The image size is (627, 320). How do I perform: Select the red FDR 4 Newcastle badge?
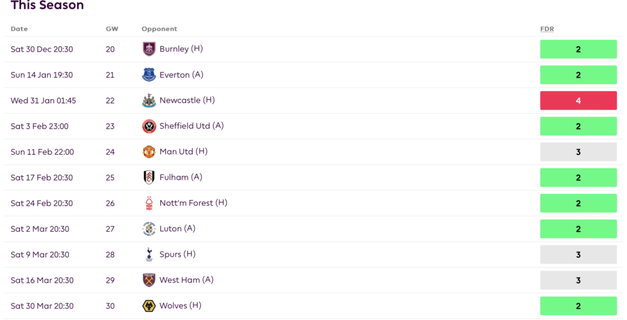click(578, 101)
